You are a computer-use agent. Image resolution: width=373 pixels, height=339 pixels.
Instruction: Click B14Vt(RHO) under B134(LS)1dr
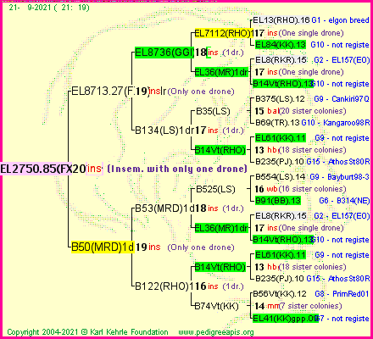pos(220,150)
